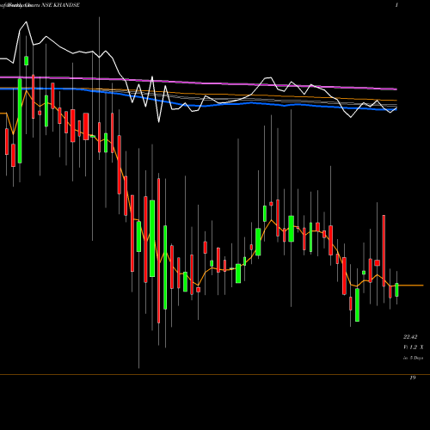The height and width of the screenshot is (430, 430).
Task: Click the last green candlestick on the right
Action: pyautogui.click(x=396, y=290)
